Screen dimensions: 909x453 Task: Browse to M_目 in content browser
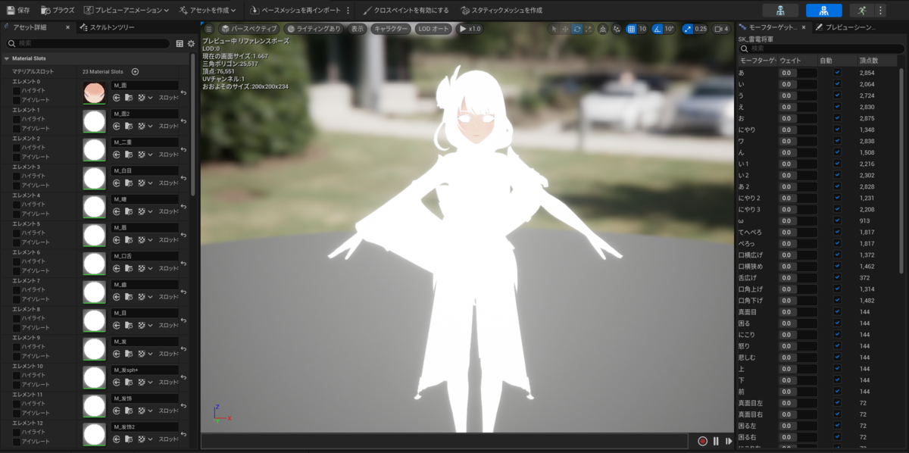[x=128, y=325]
